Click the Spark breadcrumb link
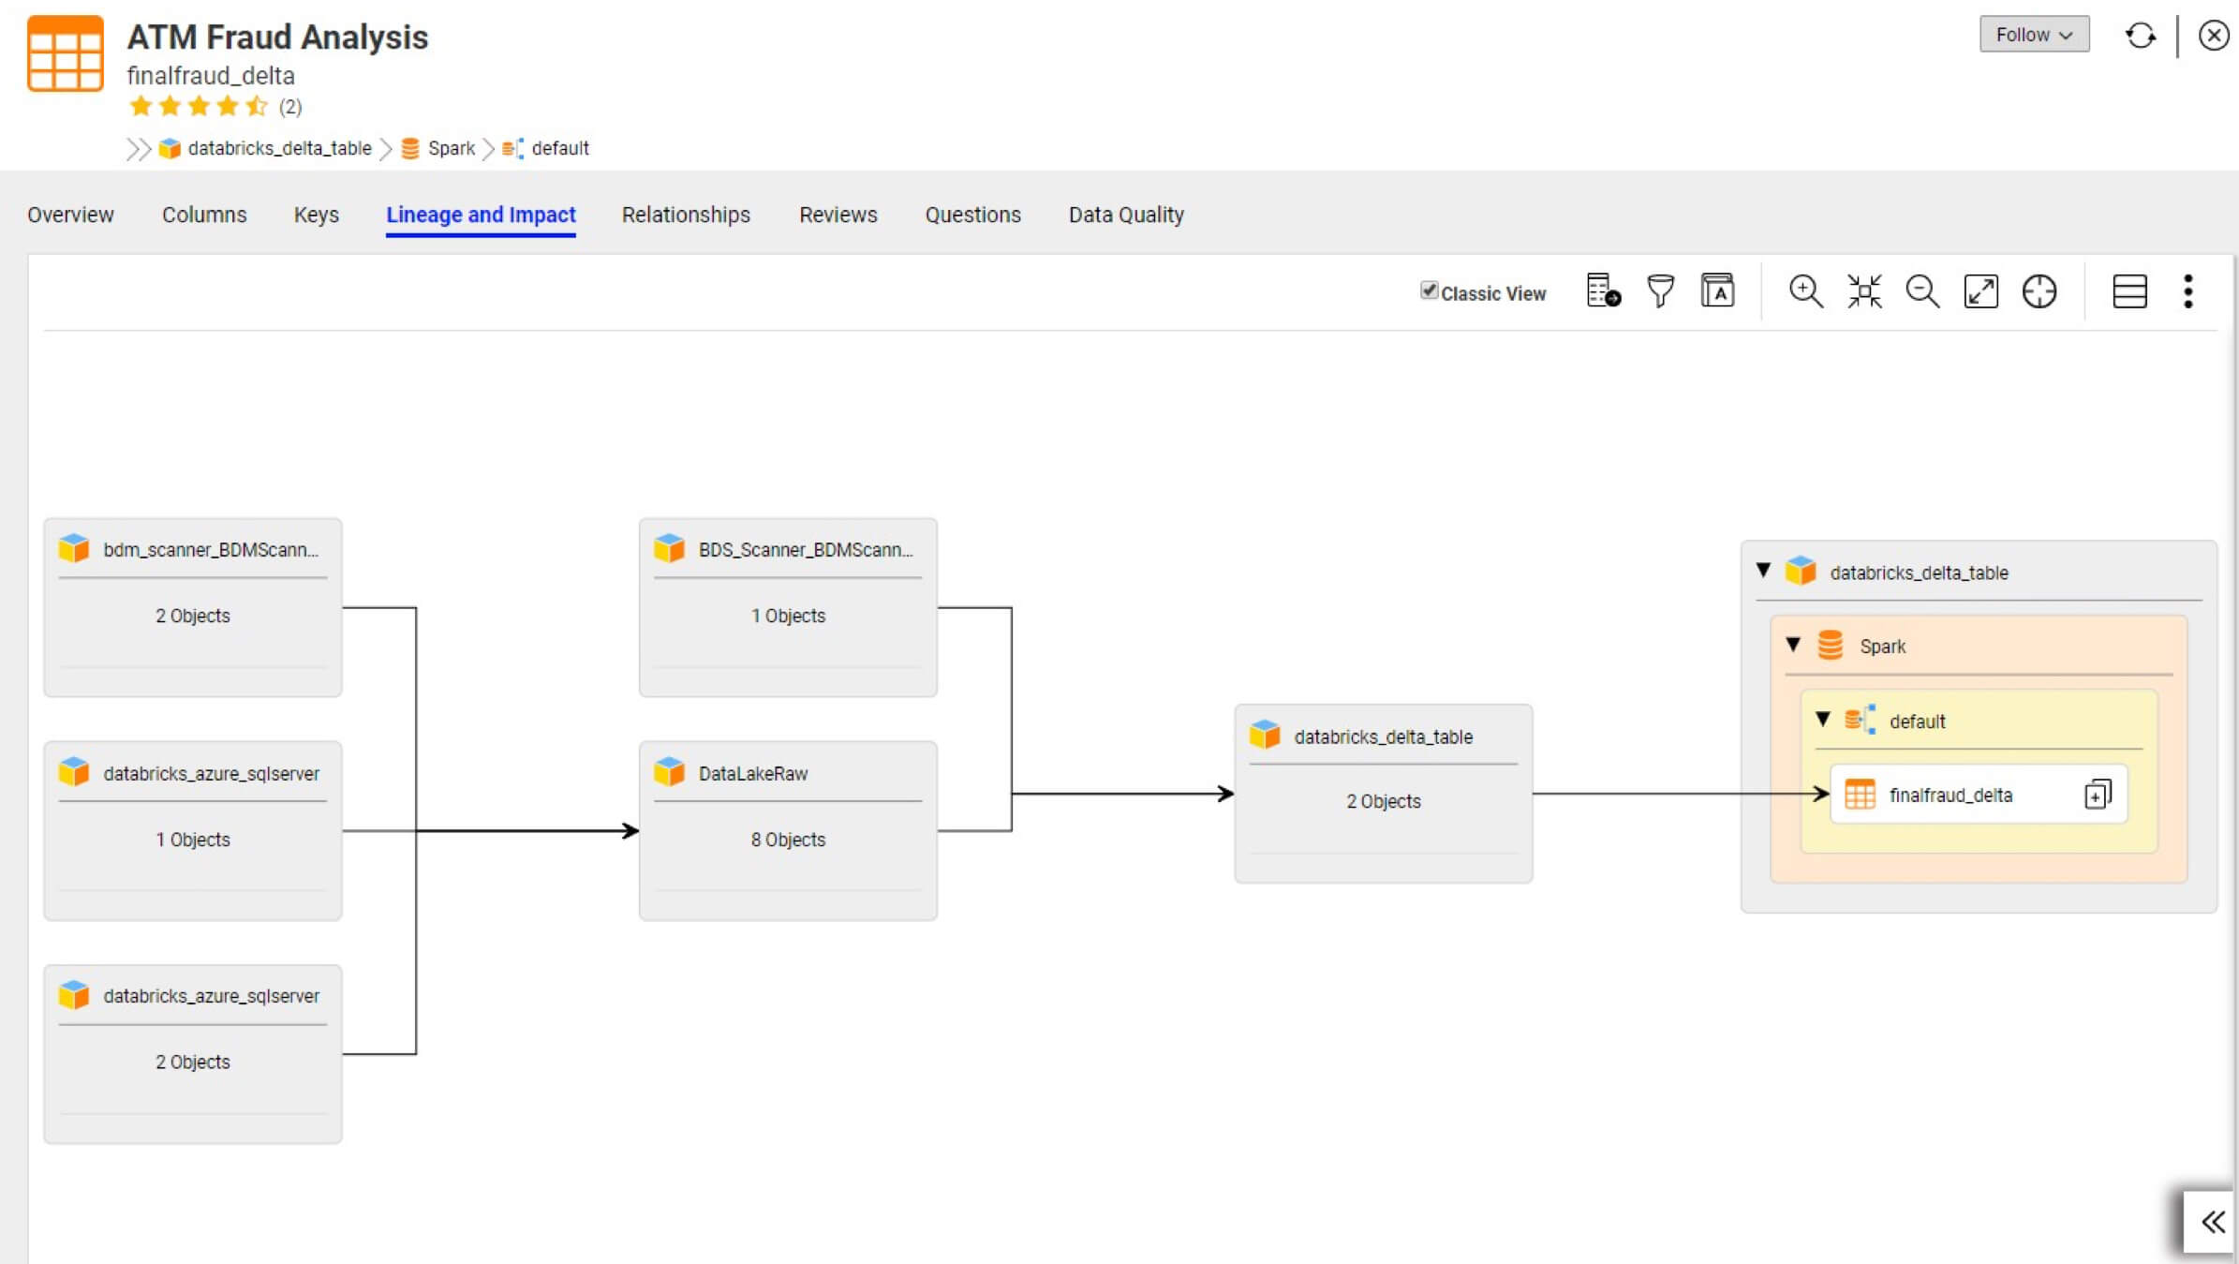 pyautogui.click(x=451, y=148)
